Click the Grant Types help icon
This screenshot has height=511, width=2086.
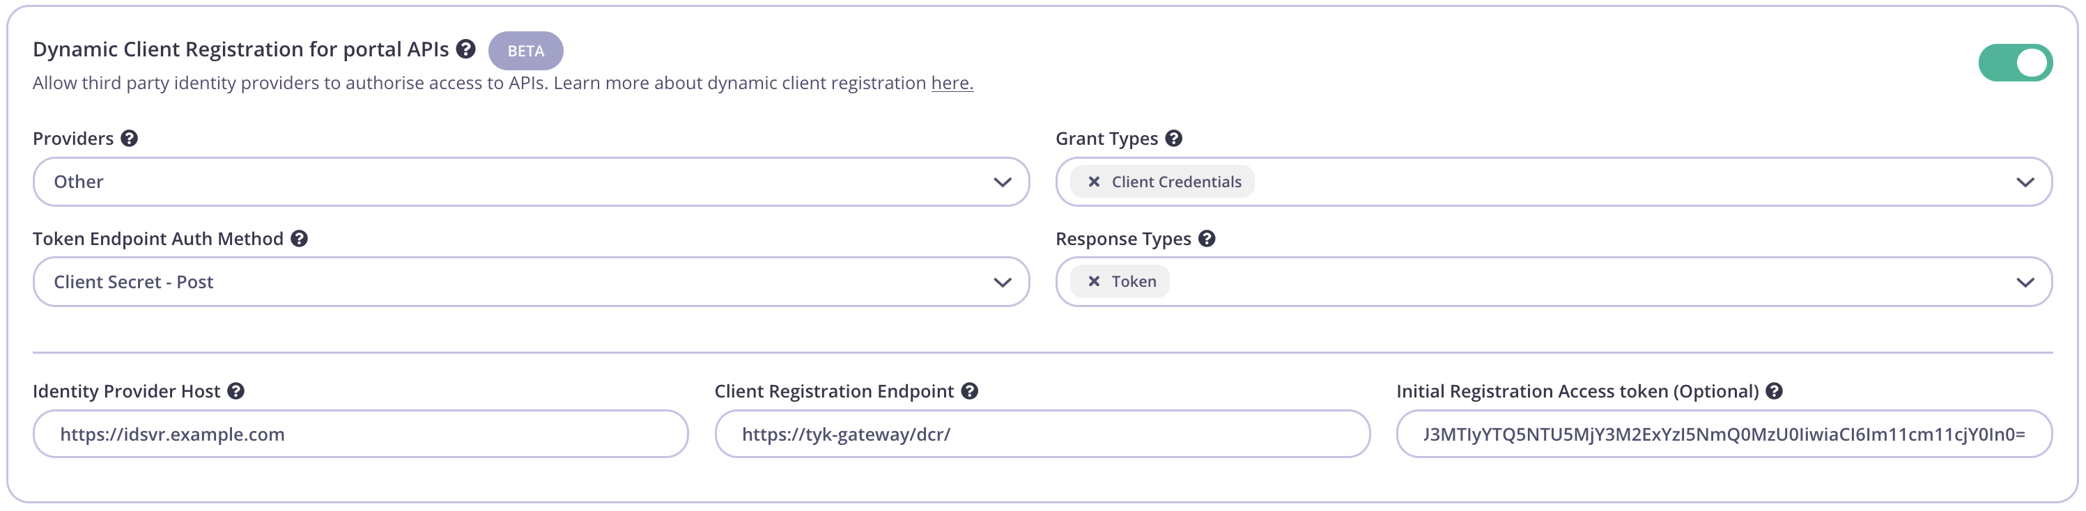tap(1174, 137)
